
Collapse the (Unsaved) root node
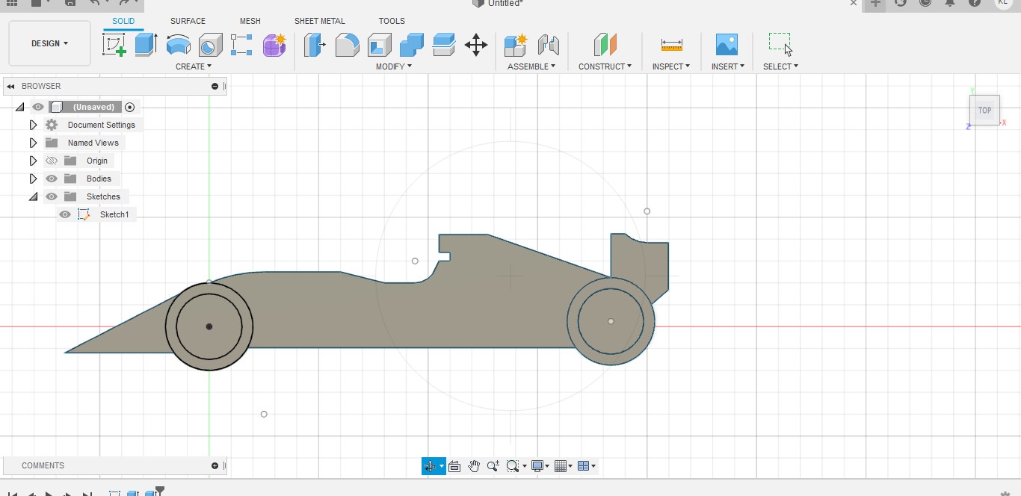pyautogui.click(x=19, y=107)
